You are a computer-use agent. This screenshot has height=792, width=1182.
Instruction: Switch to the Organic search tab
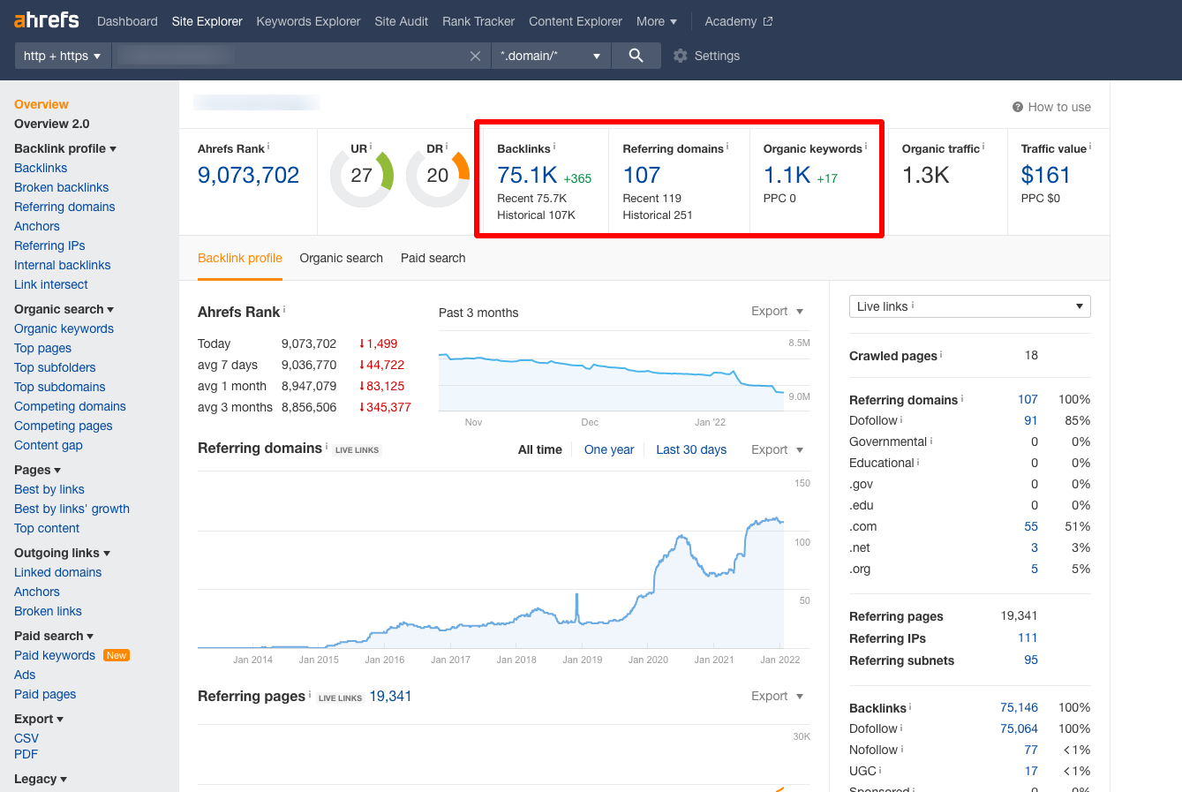point(341,258)
